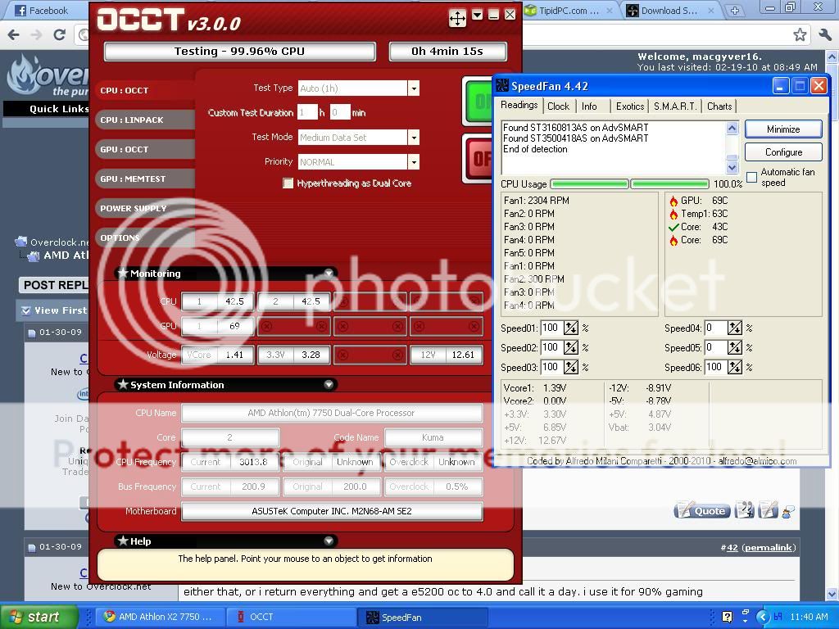Open the Priority dropdown arrow
Screen dimensions: 839x629
tap(413, 161)
